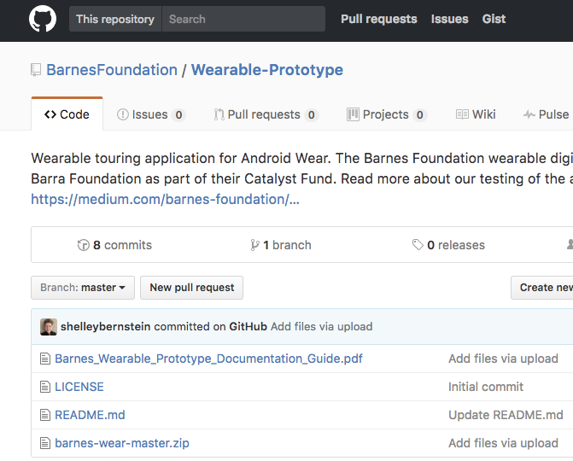Click the PDF documentation guide file icon
The image size is (573, 461).
coord(46,359)
